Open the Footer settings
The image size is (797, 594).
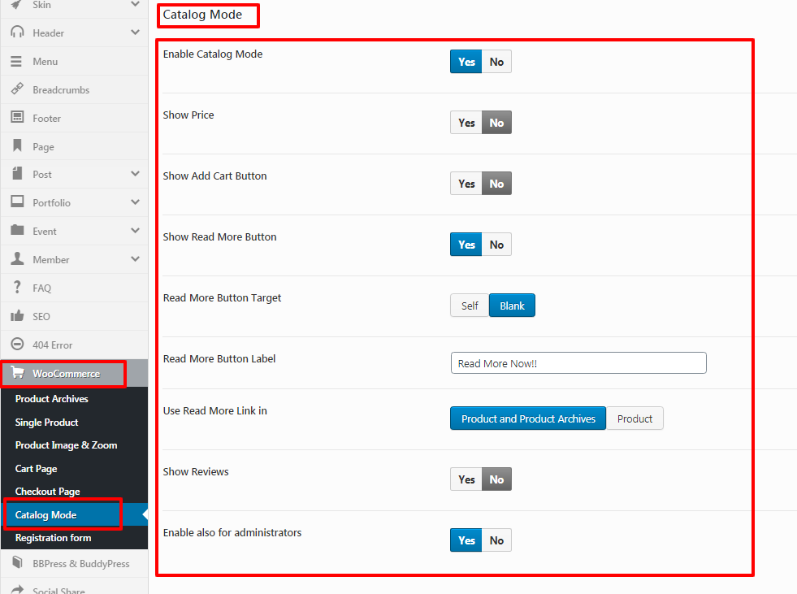click(x=74, y=118)
